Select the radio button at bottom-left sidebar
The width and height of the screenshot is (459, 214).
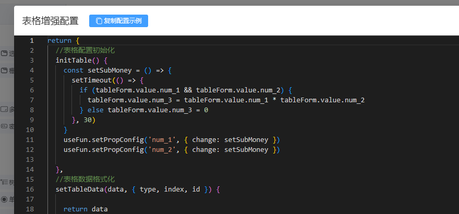coord(4,199)
